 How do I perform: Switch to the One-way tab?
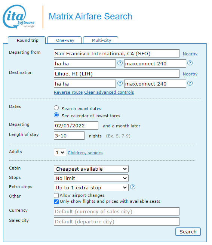pyautogui.click(x=64, y=40)
